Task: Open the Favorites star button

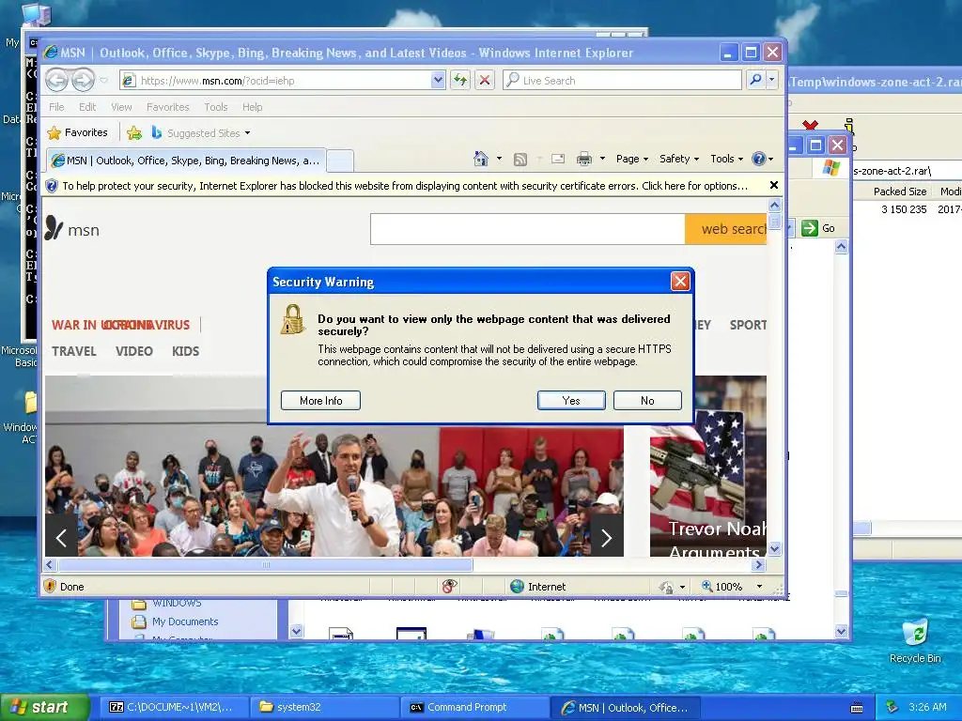Action: (78, 132)
